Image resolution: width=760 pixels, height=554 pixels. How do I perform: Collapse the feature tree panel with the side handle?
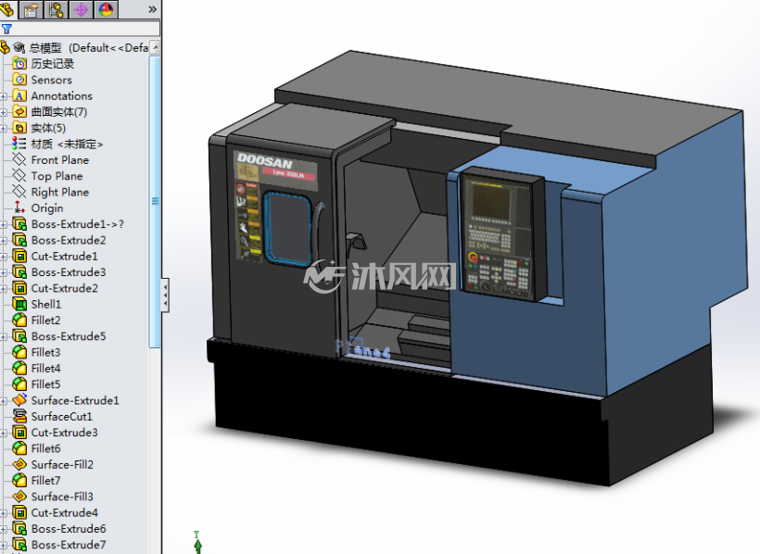[165, 296]
